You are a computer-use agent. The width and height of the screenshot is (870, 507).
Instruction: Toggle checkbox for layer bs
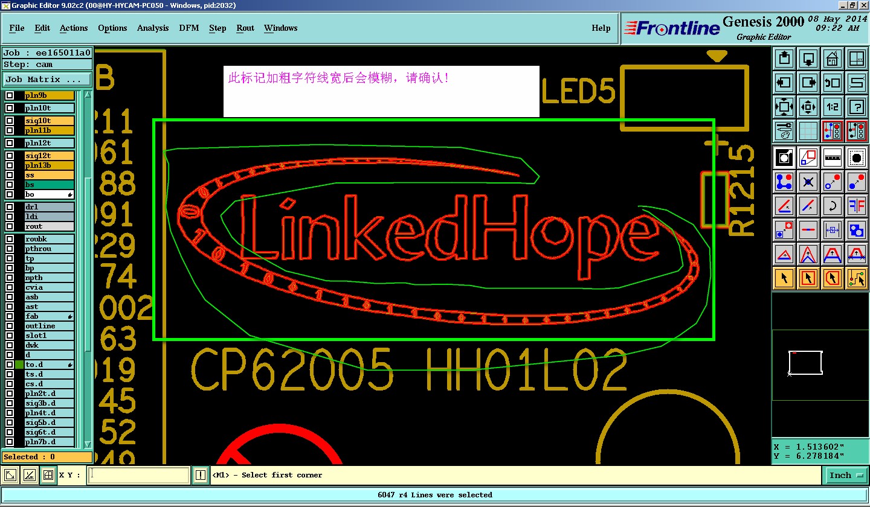click(x=10, y=185)
